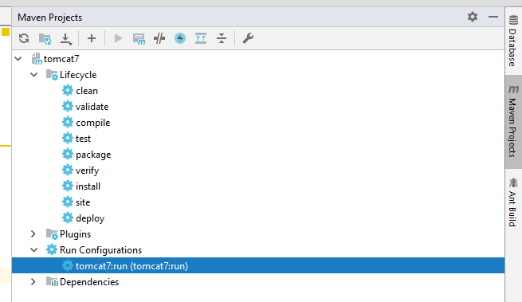Open Execute Maven Goal dialog
522x302 pixels.
pyautogui.click(x=139, y=38)
